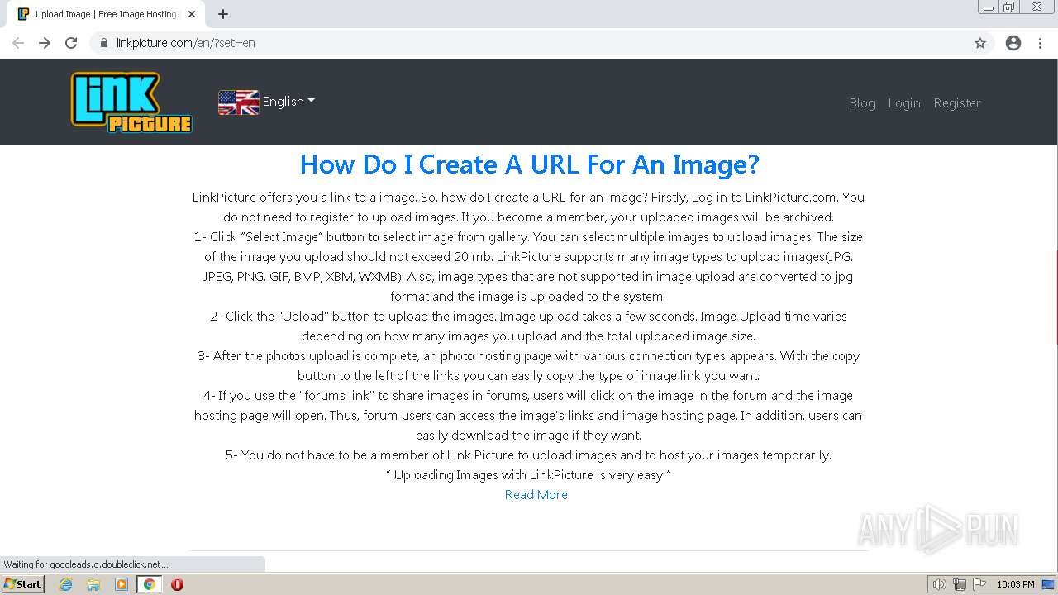Open the media player taskbar icon

pos(122,584)
